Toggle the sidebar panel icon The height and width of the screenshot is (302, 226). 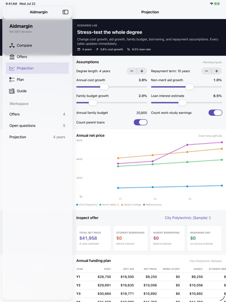(x=65, y=12)
